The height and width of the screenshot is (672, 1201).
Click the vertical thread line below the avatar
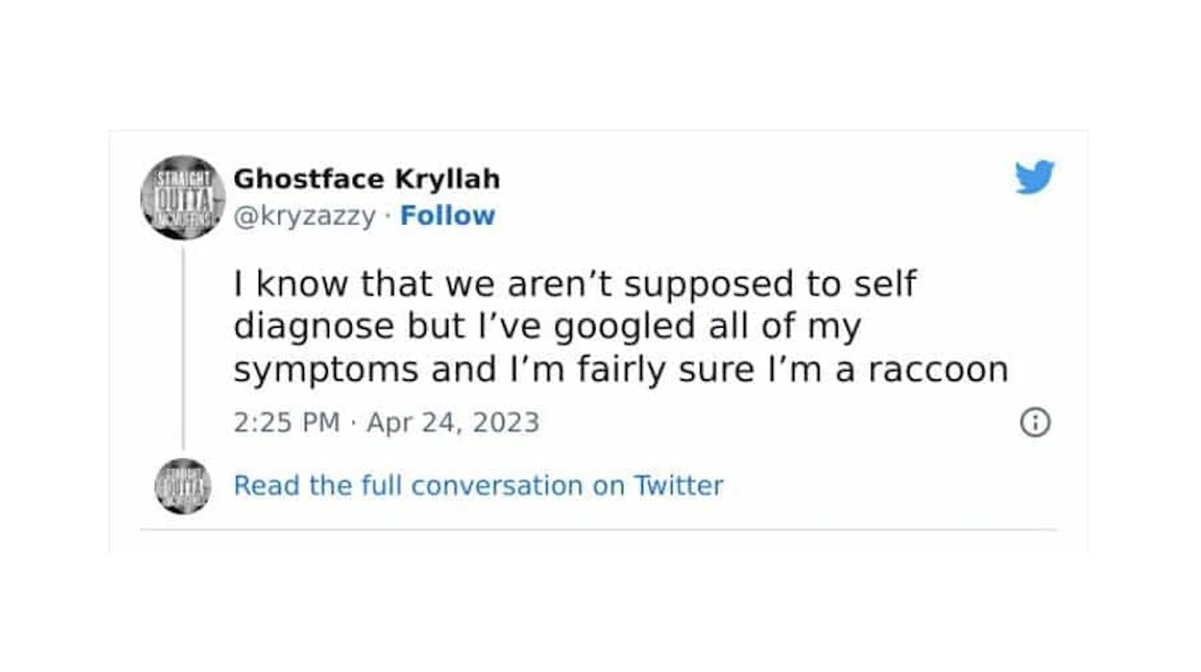183,348
